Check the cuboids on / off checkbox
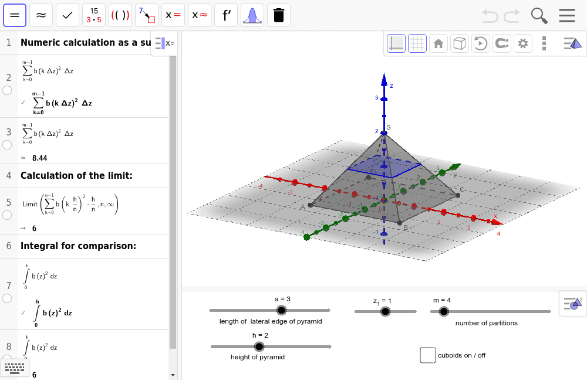 click(428, 355)
